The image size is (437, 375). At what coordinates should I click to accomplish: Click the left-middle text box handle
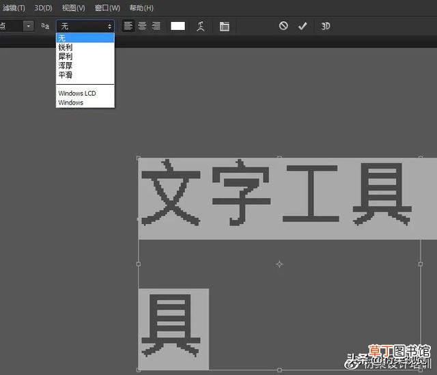point(139,264)
